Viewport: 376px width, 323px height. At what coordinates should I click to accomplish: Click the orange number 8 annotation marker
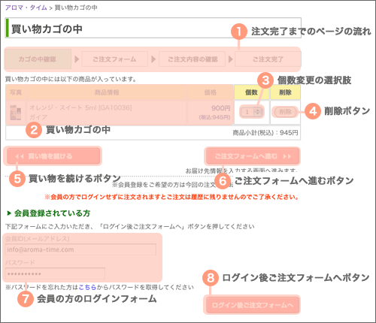point(211,278)
